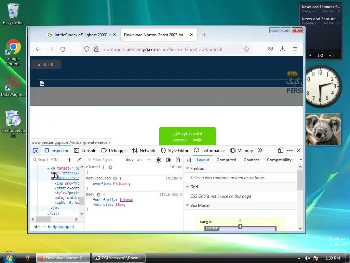Image resolution: width=350 pixels, height=263 pixels.
Task: Switch to the Console panel
Action: pyautogui.click(x=85, y=151)
